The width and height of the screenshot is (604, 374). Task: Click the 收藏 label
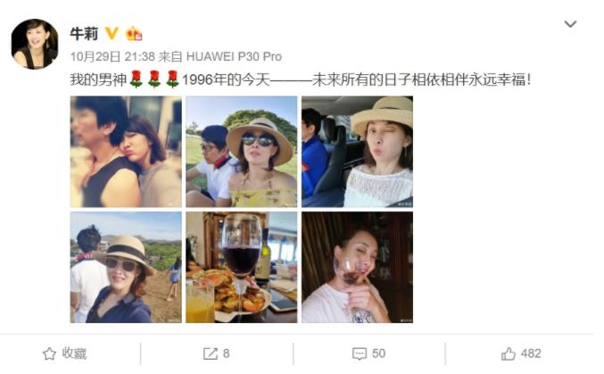(x=74, y=353)
